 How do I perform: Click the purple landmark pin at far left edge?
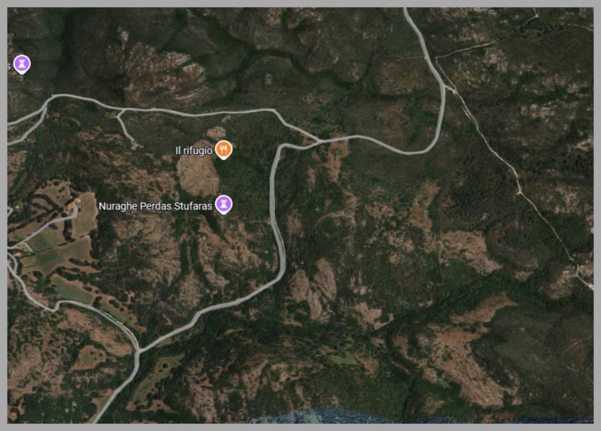[22, 64]
